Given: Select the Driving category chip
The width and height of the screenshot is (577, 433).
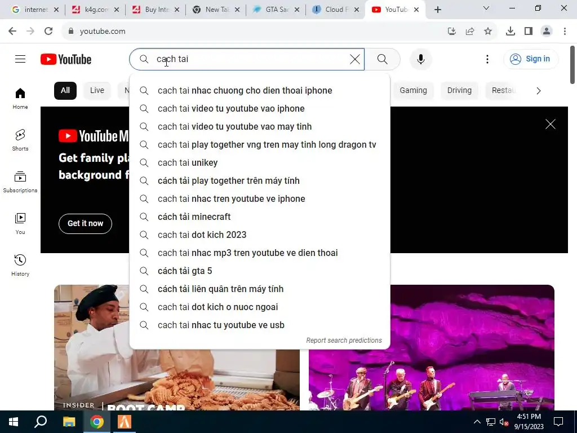Looking at the screenshot, I should [459, 91].
